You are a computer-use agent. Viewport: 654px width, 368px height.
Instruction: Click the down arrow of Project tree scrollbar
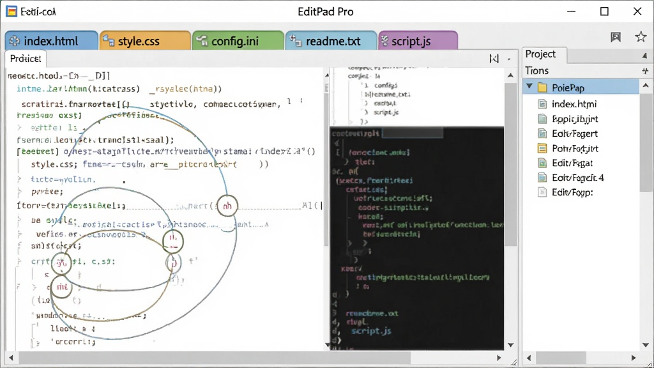[x=646, y=345]
